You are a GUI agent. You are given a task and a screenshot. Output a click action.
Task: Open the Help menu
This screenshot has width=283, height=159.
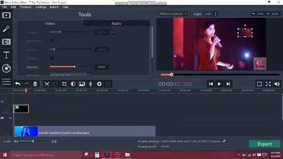tap(65, 7)
